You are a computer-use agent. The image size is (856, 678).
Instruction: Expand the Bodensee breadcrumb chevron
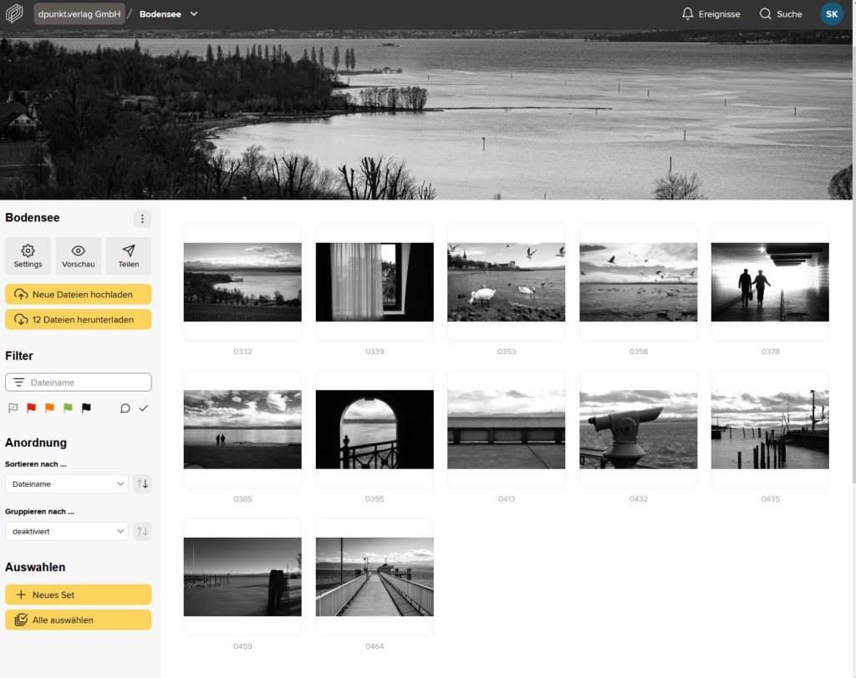click(x=194, y=14)
